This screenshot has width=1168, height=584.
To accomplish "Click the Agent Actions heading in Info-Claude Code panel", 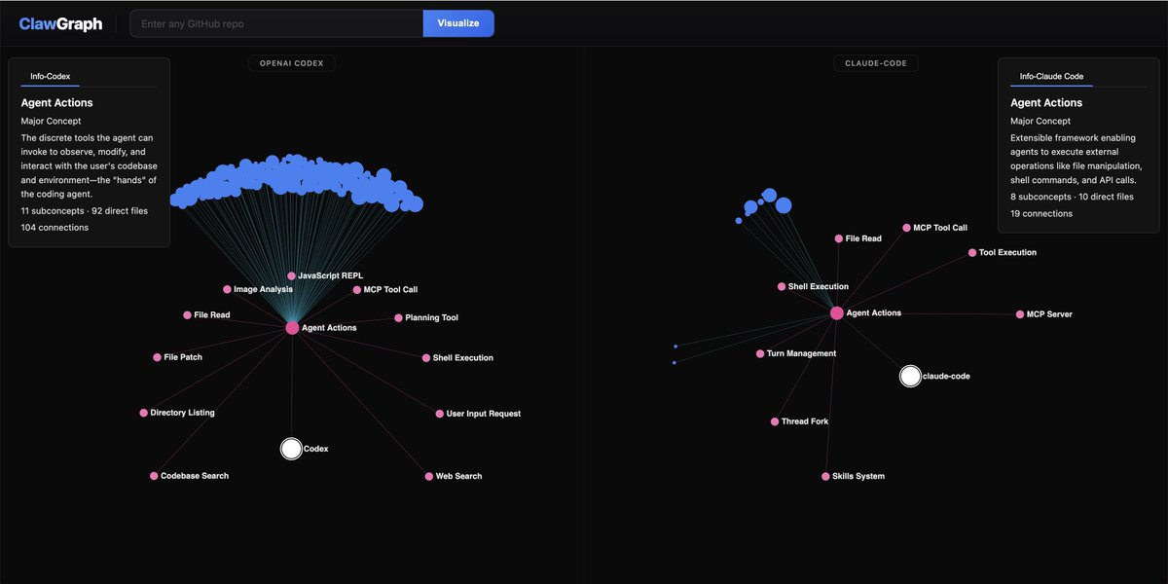I will (x=1046, y=103).
